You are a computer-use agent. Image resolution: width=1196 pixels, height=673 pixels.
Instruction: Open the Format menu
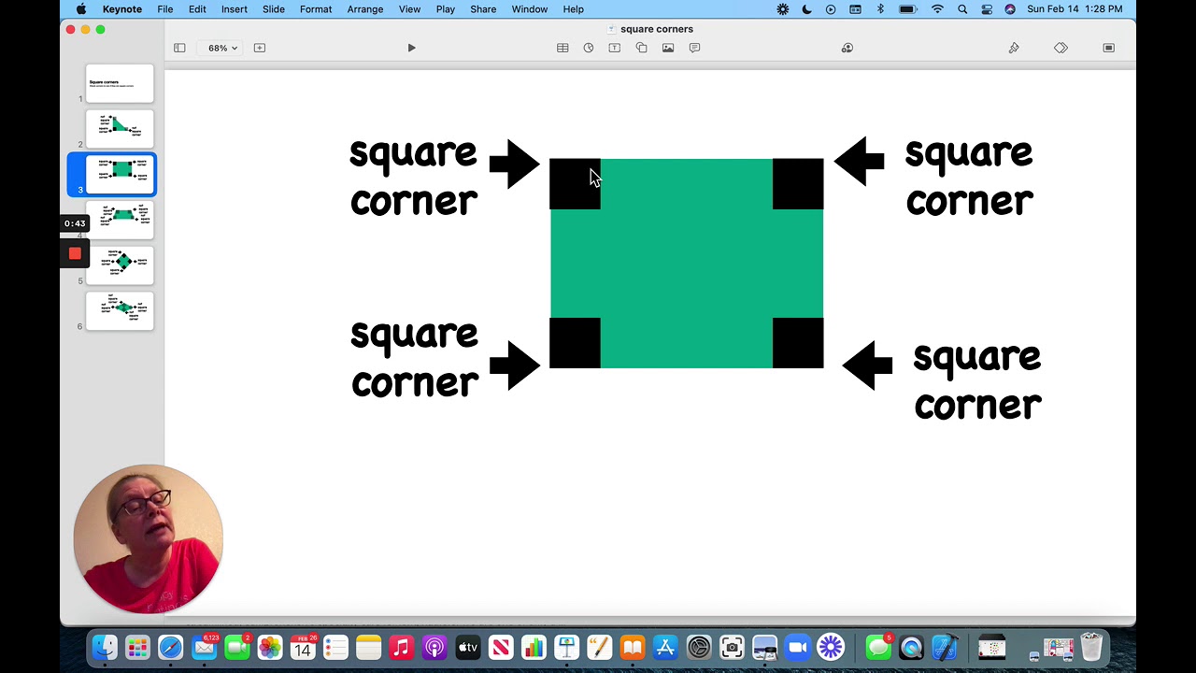pos(316,9)
